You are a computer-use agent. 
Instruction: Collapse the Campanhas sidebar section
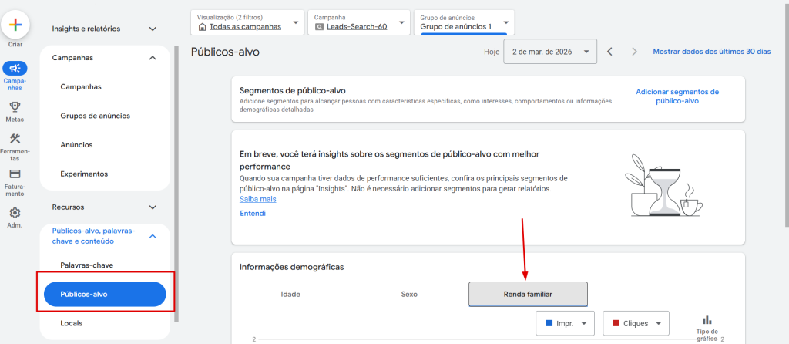coord(153,58)
